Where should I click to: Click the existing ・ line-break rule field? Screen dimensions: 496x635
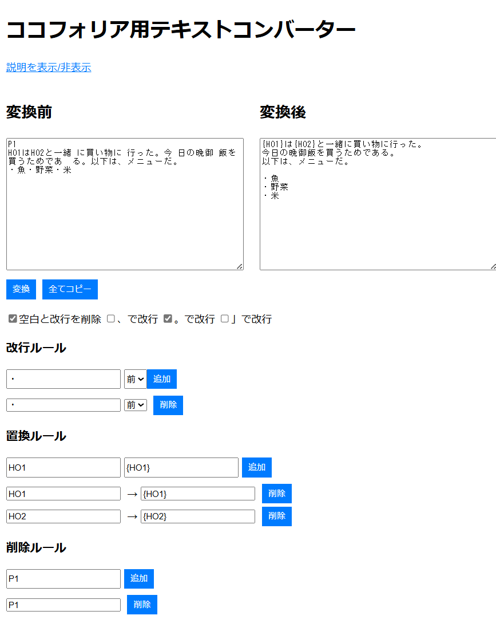pyautogui.click(x=64, y=405)
